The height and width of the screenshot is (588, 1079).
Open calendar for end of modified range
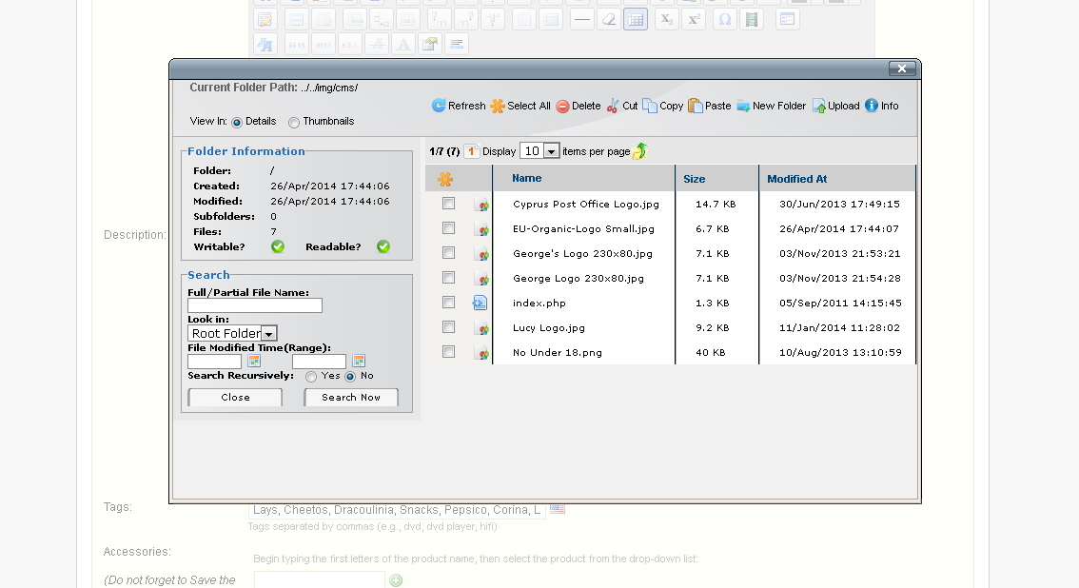click(359, 361)
